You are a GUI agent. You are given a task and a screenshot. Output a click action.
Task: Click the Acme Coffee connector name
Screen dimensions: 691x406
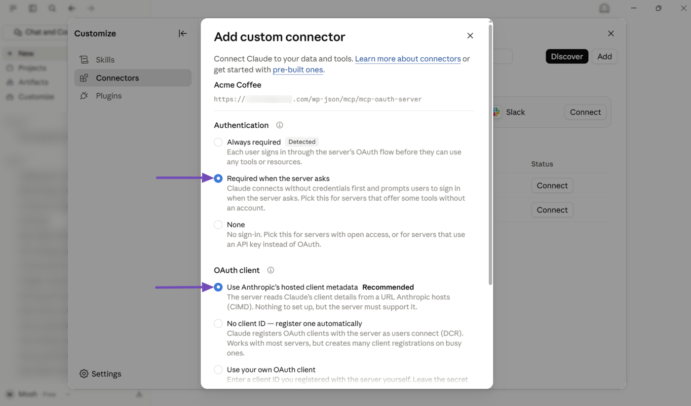[237, 85]
